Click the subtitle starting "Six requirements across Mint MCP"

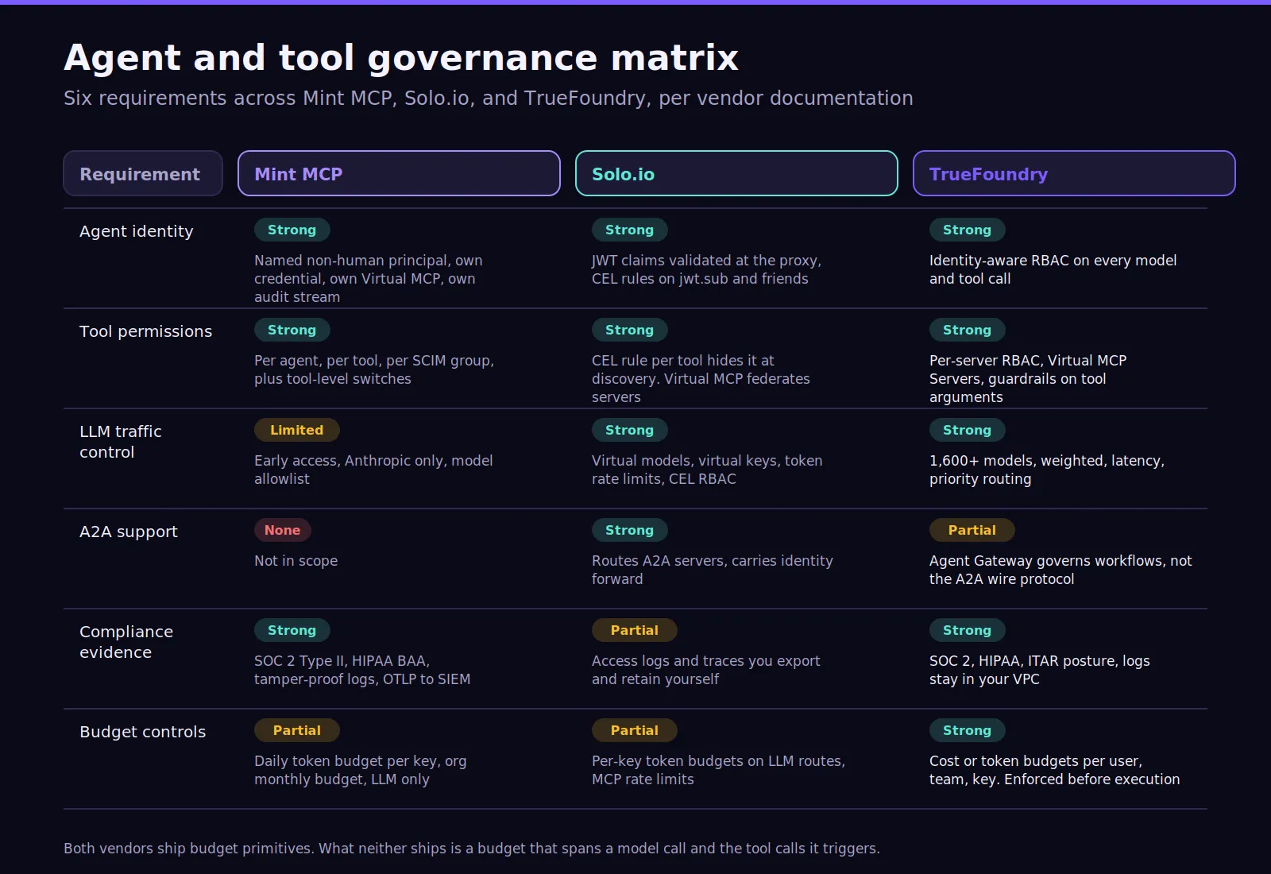click(x=489, y=98)
